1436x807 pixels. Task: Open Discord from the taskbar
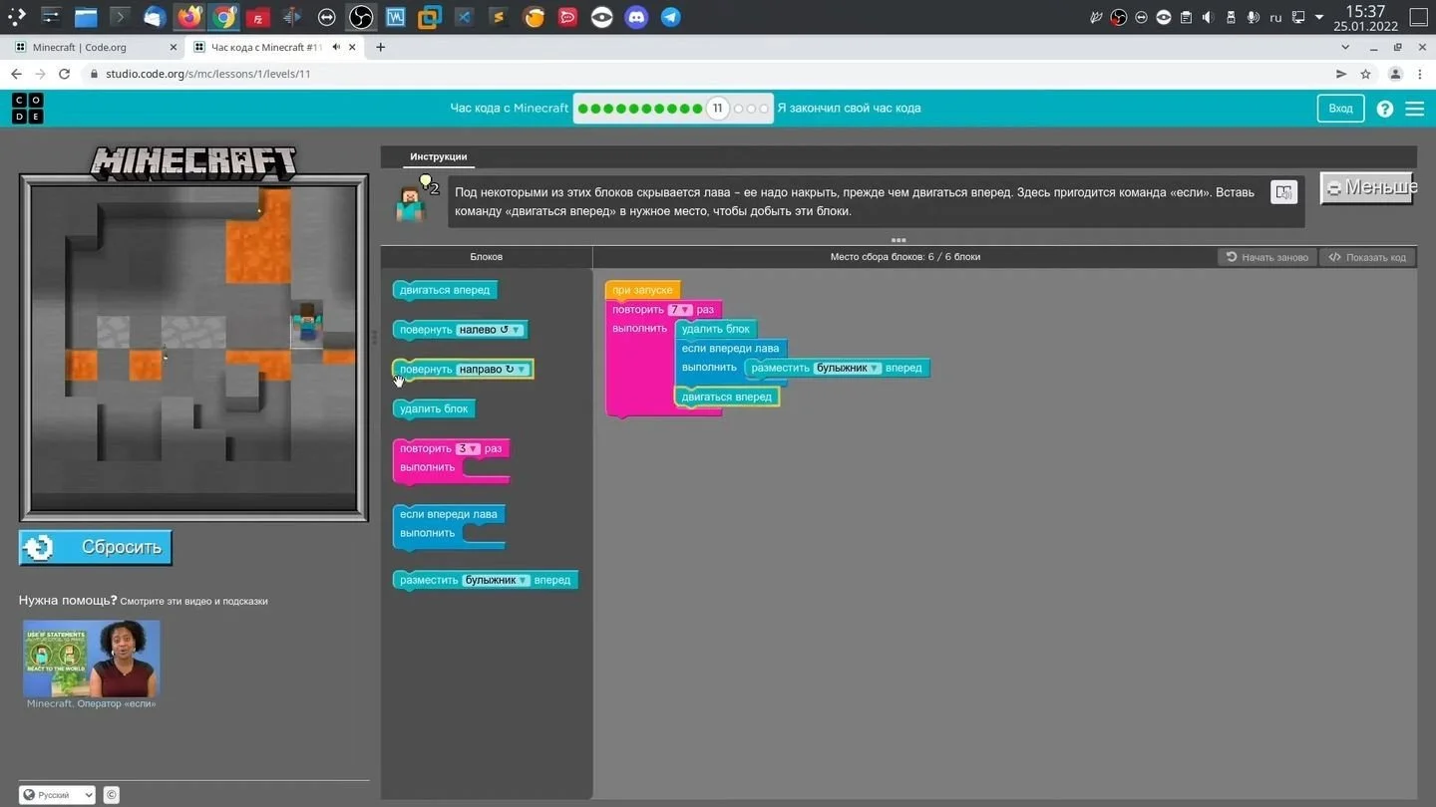pos(636,17)
